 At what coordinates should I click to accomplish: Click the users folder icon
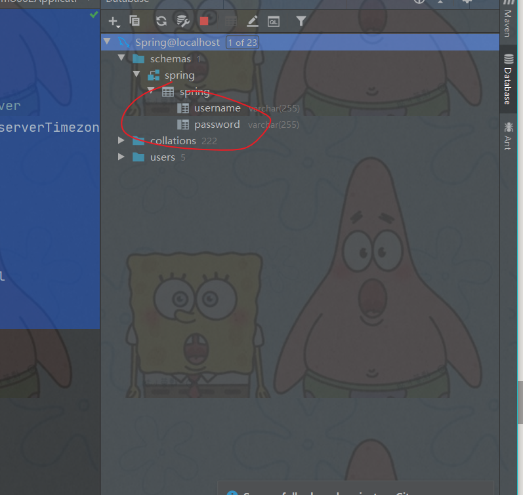point(138,157)
